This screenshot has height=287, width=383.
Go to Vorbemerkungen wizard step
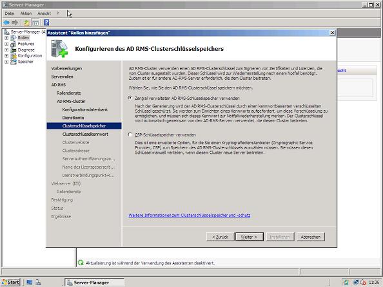[66, 68]
